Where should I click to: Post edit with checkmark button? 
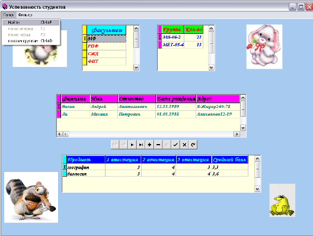(175, 145)
